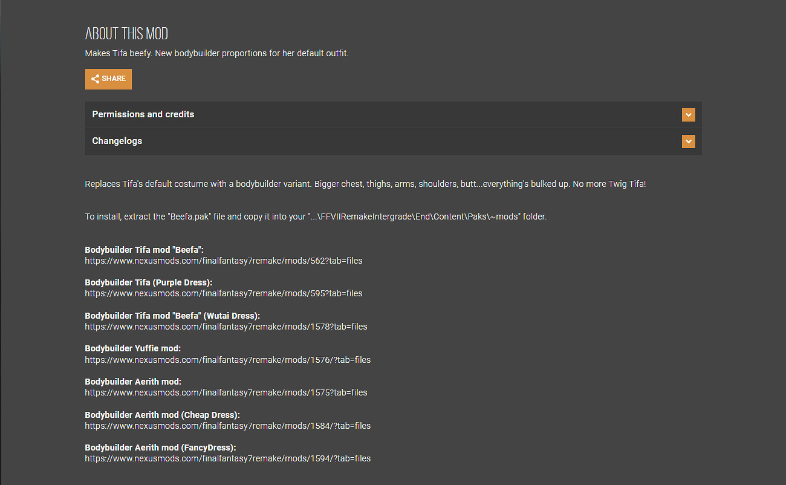Expand Changelogs using its orange chevron
Image resolution: width=786 pixels, height=485 pixels.
(688, 142)
